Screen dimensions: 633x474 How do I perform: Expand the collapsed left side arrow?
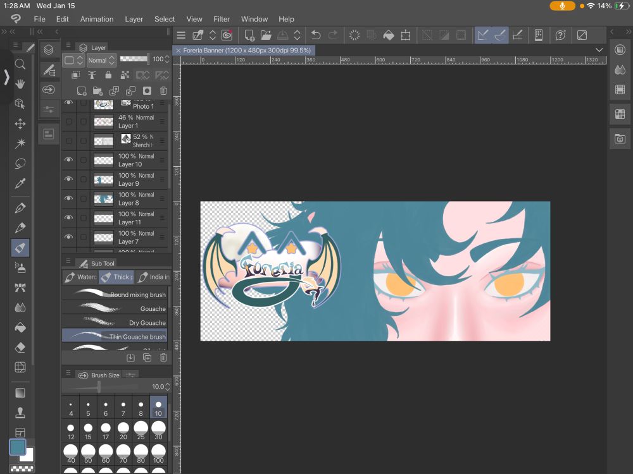[6, 76]
